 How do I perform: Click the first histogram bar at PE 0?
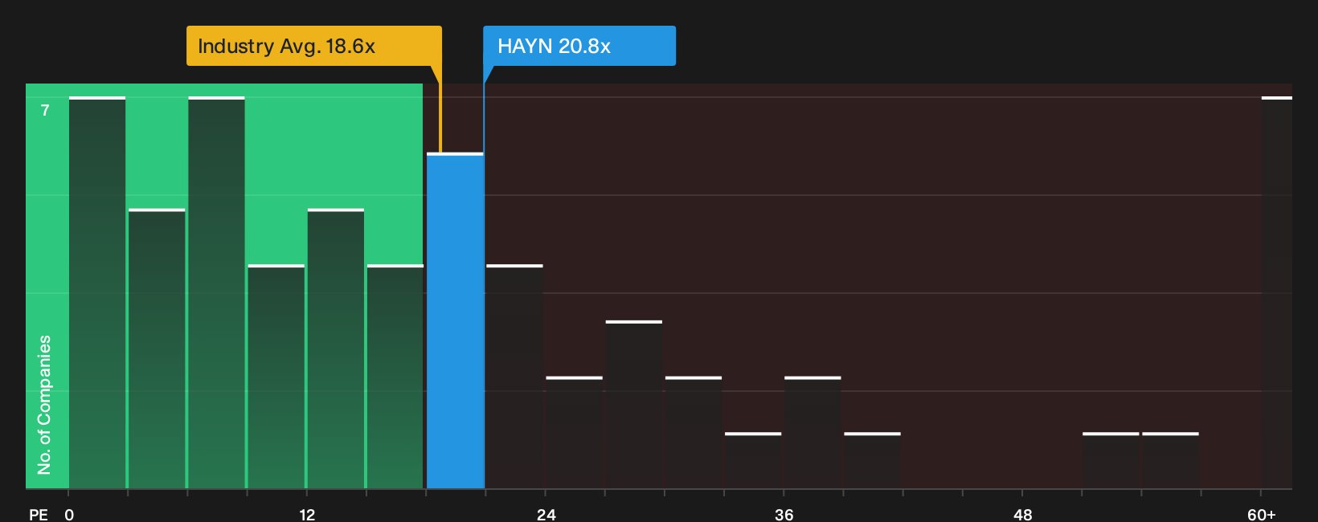[97, 292]
